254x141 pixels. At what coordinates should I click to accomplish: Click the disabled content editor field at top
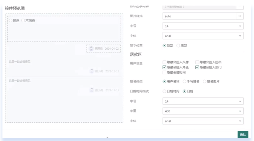click(x=199, y=7)
